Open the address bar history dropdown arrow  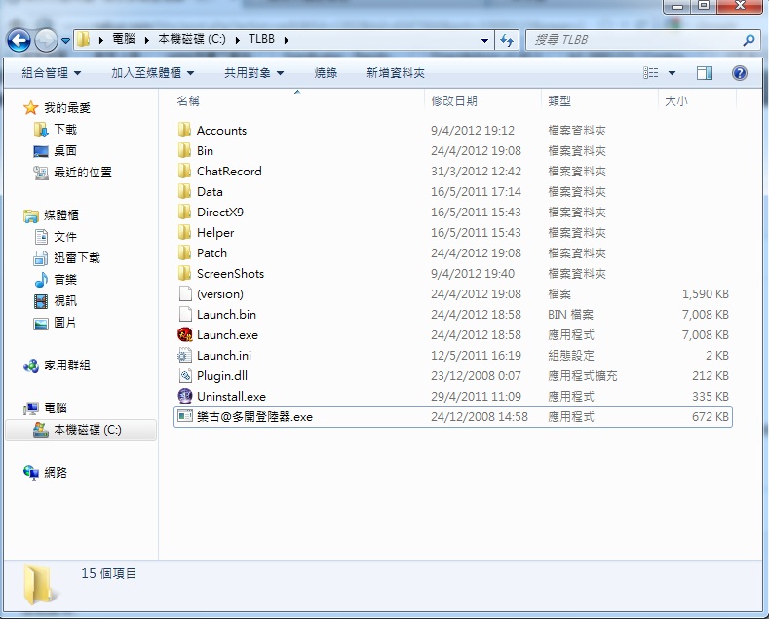[484, 40]
